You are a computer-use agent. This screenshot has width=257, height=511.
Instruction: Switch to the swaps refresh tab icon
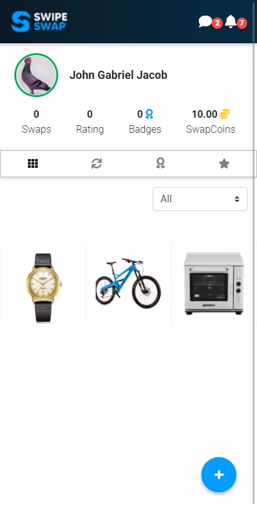click(x=97, y=163)
